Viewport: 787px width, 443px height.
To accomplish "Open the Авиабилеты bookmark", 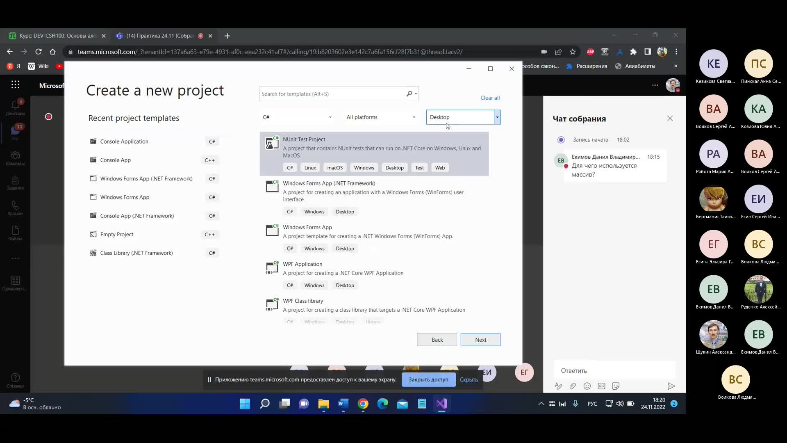I will pyautogui.click(x=635, y=66).
